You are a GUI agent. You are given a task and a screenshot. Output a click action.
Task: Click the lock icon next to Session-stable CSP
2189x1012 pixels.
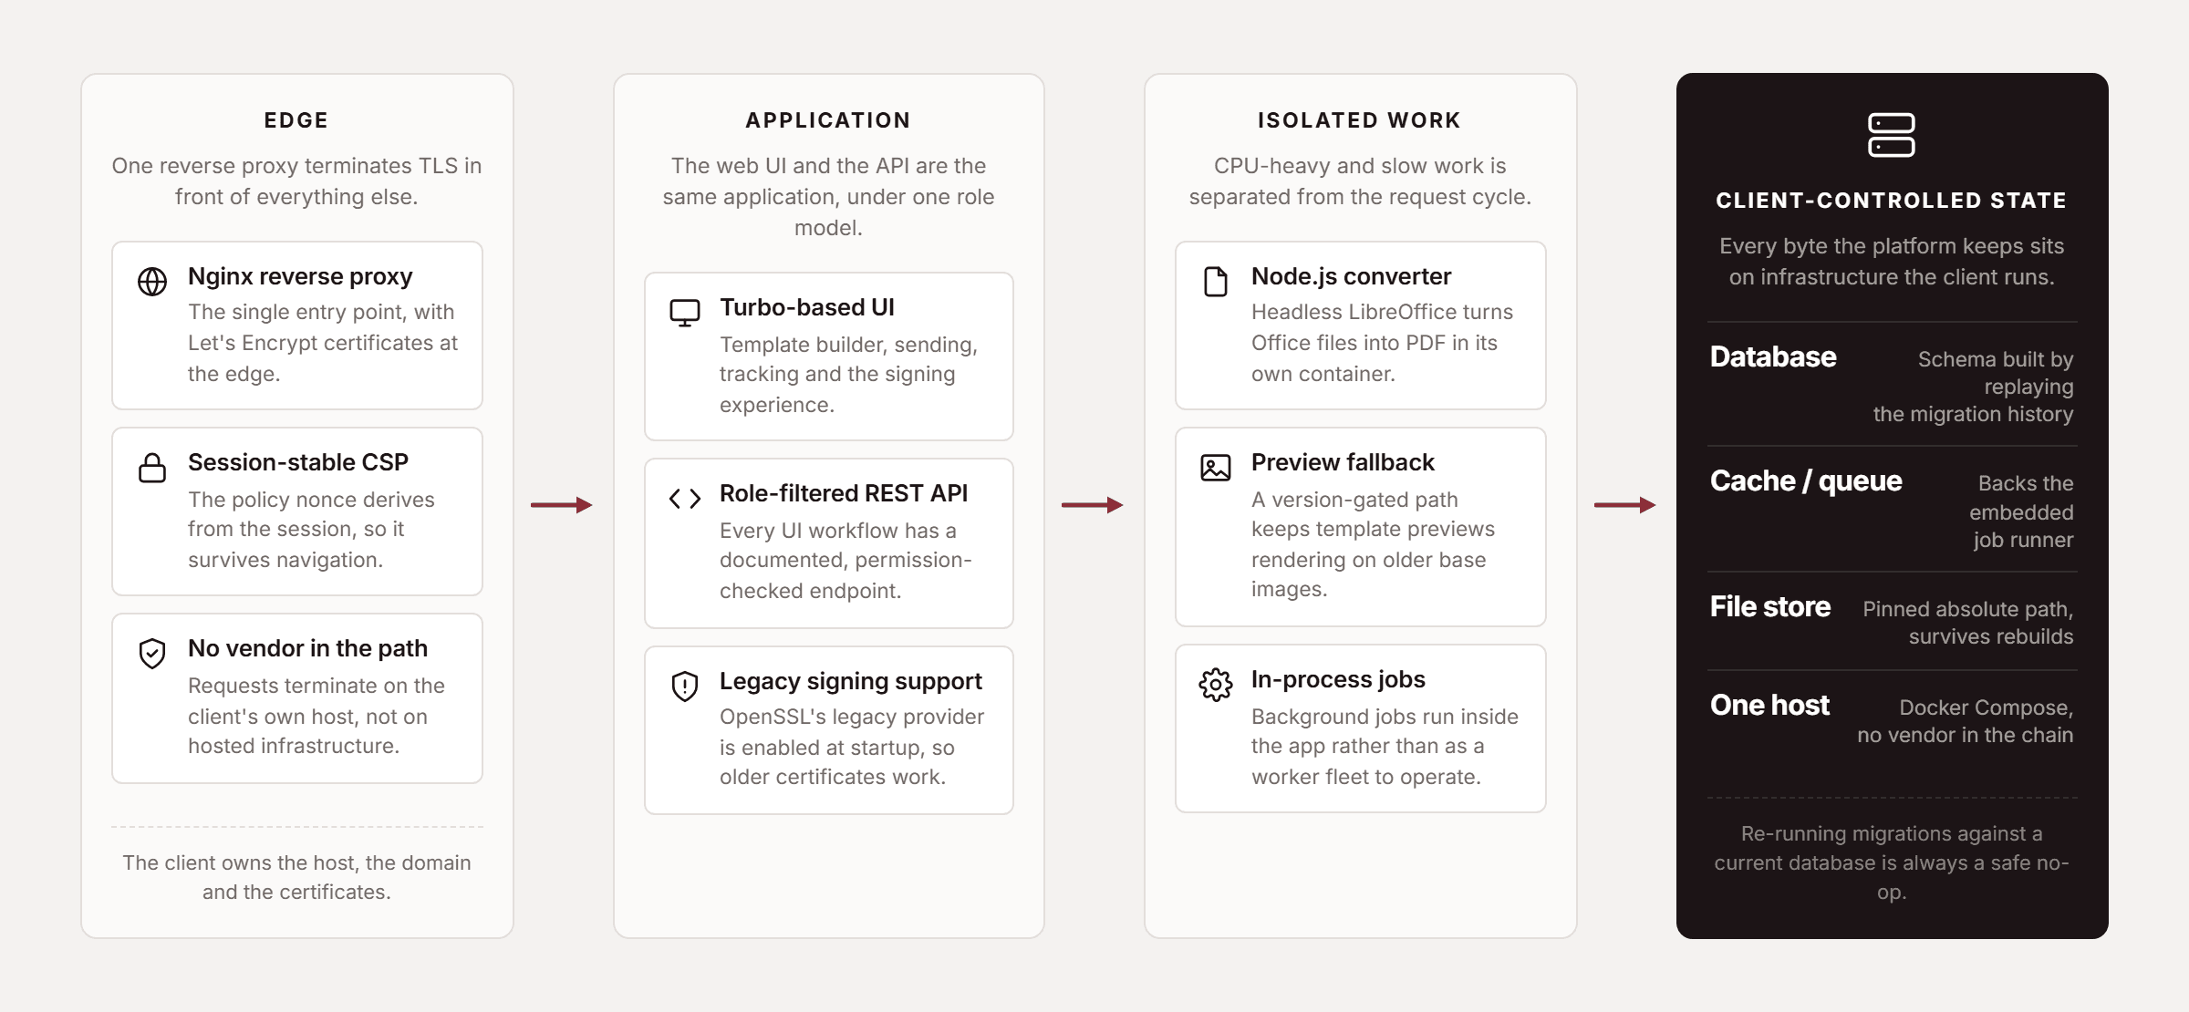click(x=152, y=468)
